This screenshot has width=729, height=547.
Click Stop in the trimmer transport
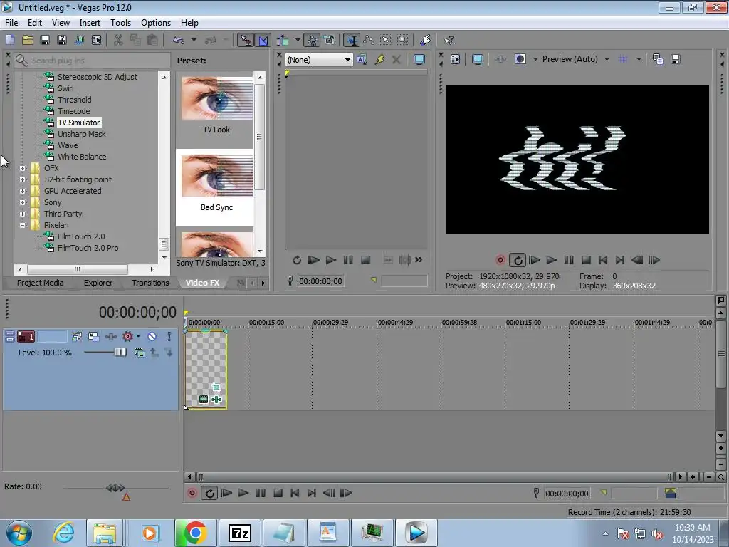[x=365, y=260]
